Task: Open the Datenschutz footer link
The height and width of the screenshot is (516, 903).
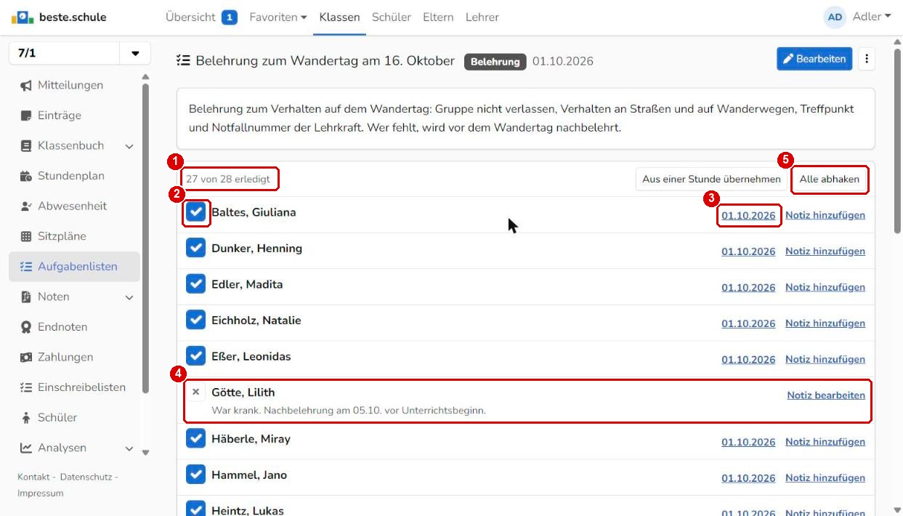Action: click(x=86, y=477)
